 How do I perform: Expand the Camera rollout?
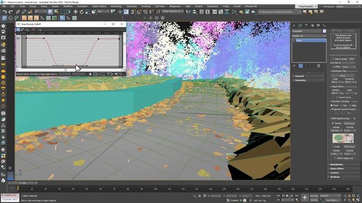click(343, 173)
